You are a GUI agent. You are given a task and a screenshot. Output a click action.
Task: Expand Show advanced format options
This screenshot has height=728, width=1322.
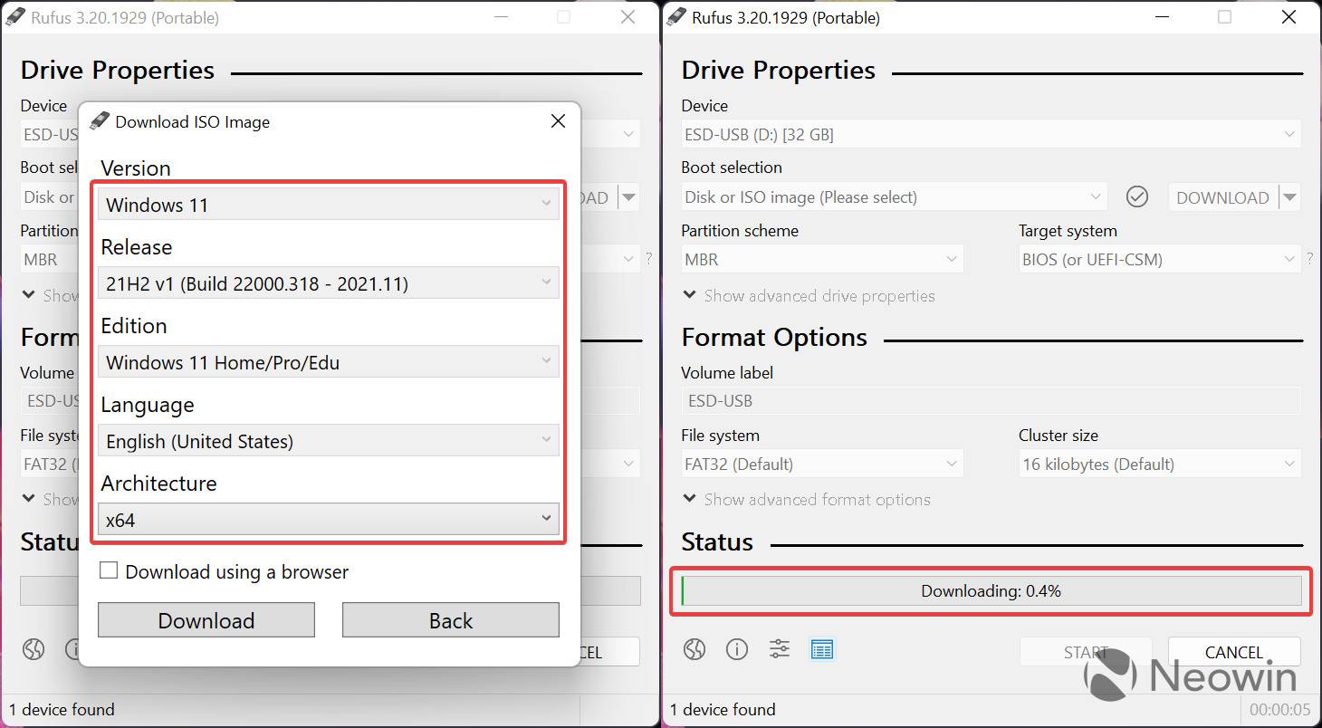pos(805,499)
